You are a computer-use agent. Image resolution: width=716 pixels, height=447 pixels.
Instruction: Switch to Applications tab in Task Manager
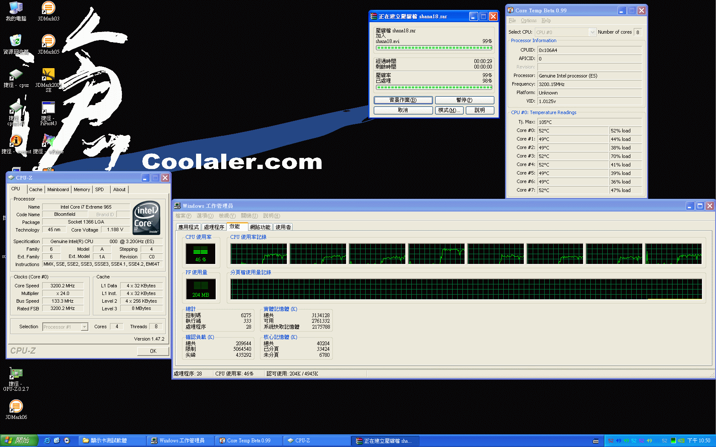coord(188,227)
